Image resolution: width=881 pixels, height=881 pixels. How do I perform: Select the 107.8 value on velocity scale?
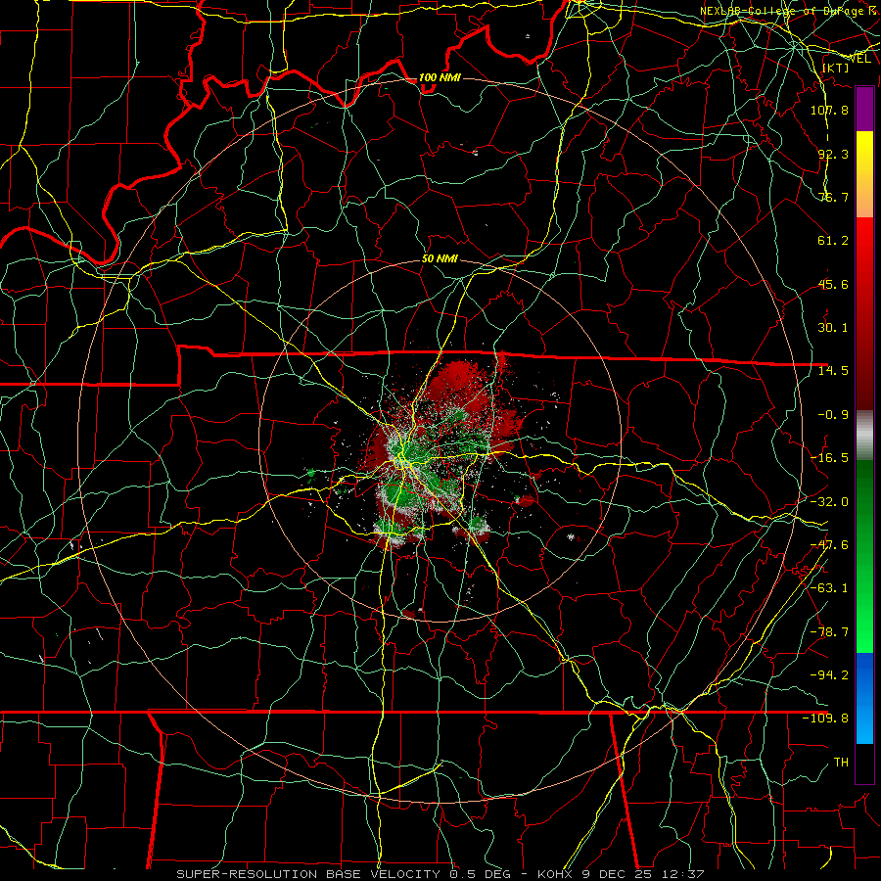[829, 110]
